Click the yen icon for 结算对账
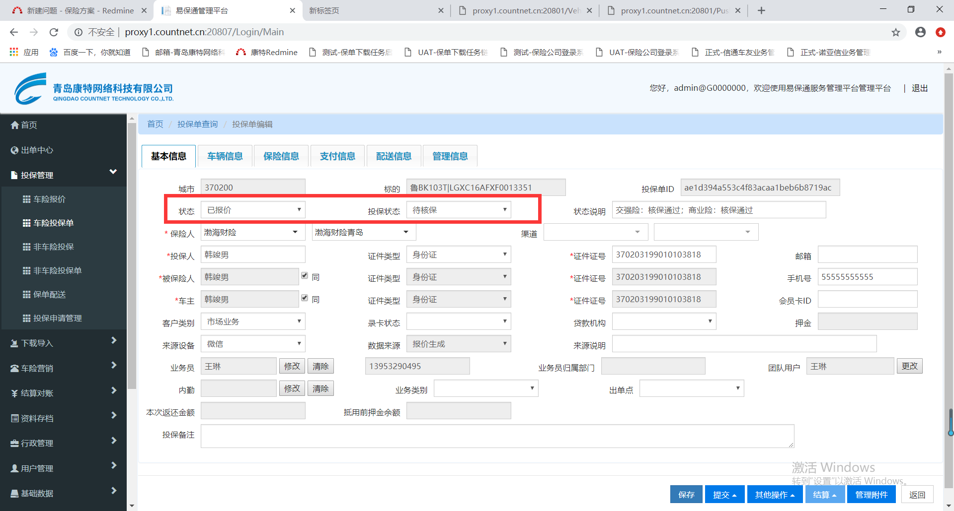The image size is (954, 511). coord(15,393)
